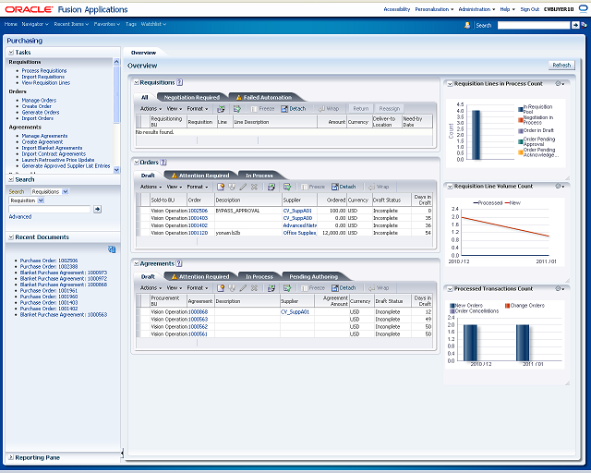
Task: Click the Refresh button in Overview
Action: pos(561,66)
